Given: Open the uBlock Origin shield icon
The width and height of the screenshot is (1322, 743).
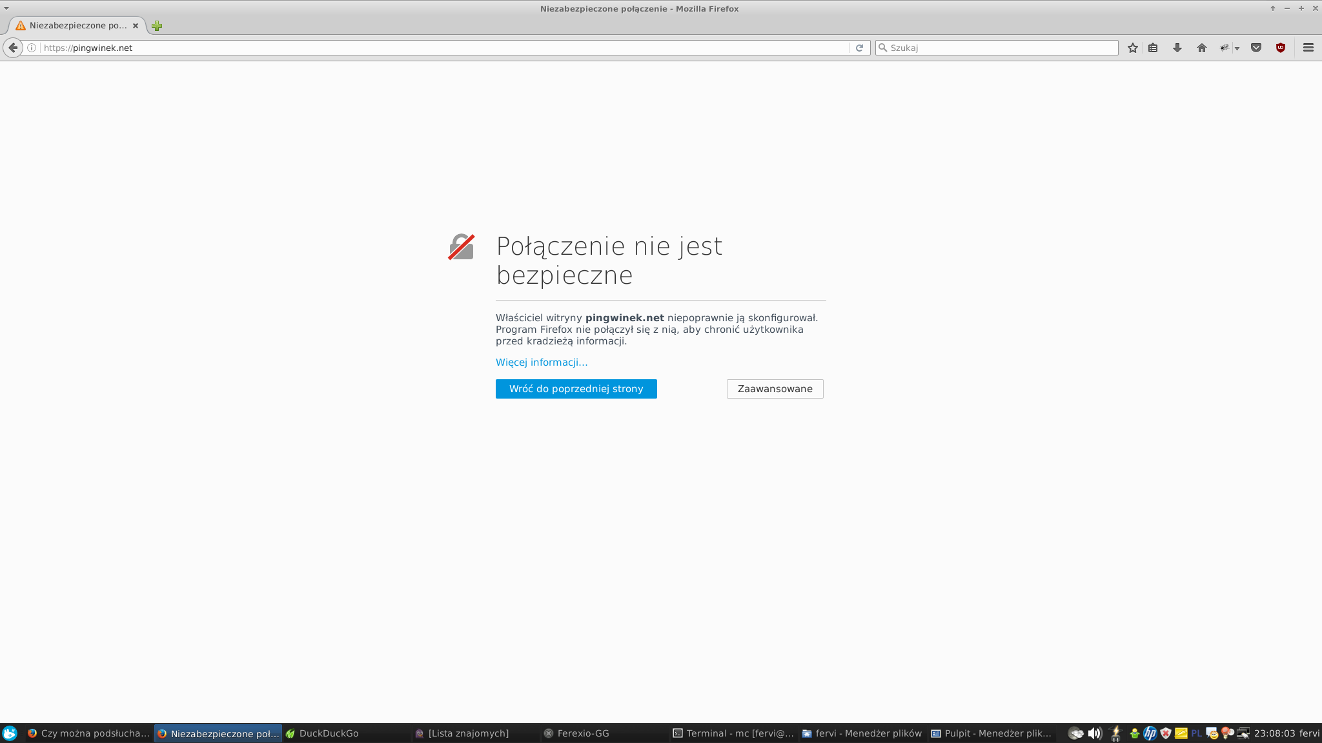Looking at the screenshot, I should pyautogui.click(x=1281, y=48).
